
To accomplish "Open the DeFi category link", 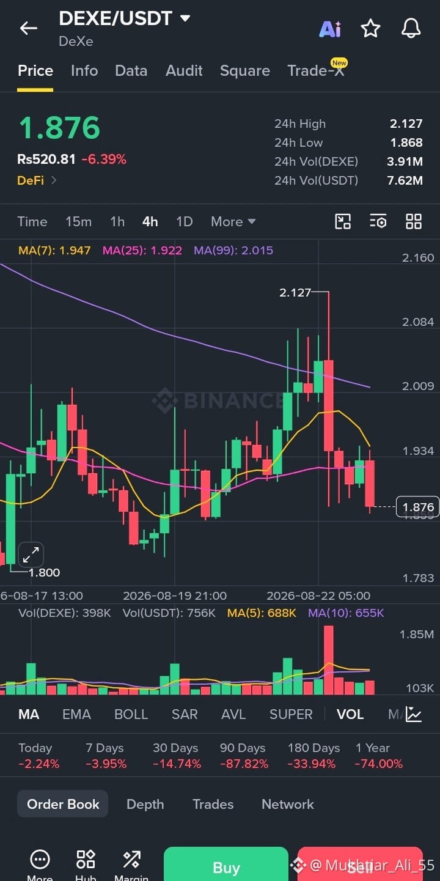I will pyautogui.click(x=37, y=180).
